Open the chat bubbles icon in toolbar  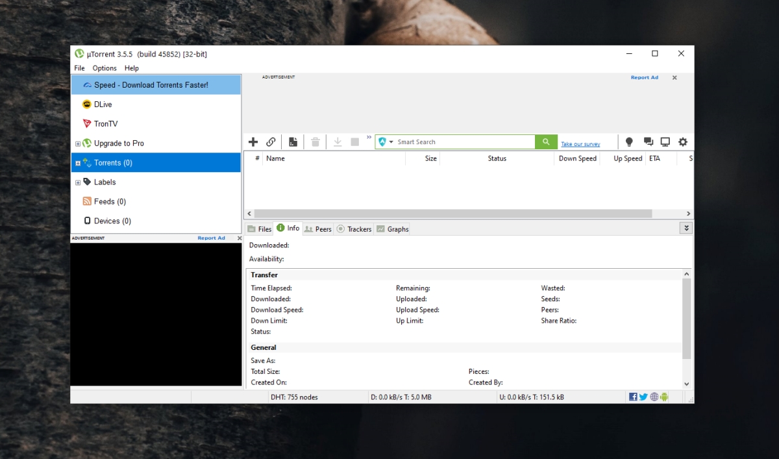click(648, 142)
